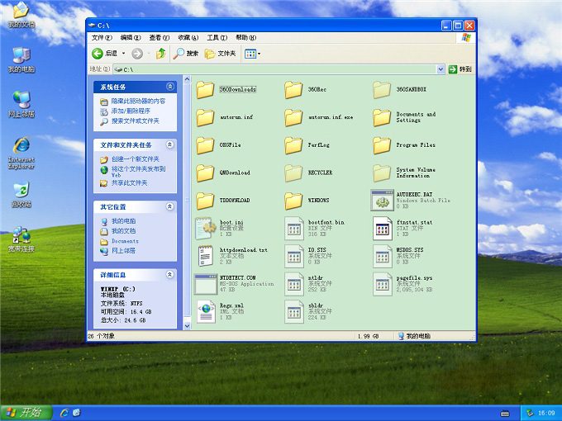Open the 帮助(H) menu
The image size is (562, 421).
[x=246, y=38]
